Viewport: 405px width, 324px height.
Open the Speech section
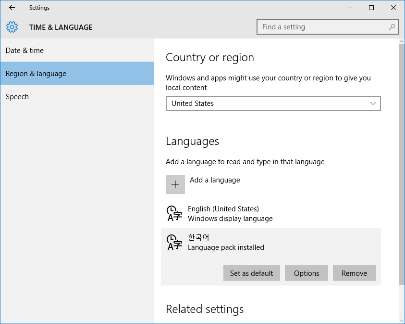click(77, 97)
